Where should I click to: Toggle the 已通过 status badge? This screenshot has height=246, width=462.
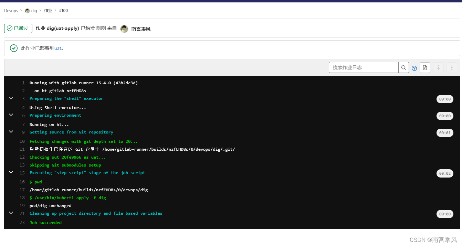point(18,28)
